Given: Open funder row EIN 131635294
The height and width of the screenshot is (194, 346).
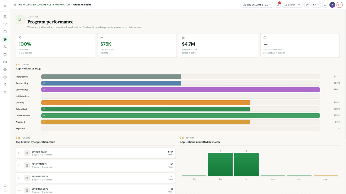Looking at the screenshot, I should coord(96,153).
